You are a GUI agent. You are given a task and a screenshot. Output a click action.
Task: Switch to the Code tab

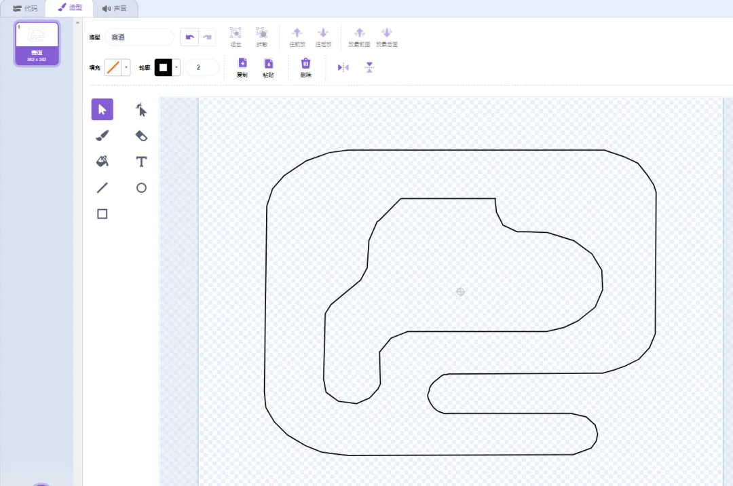point(25,8)
